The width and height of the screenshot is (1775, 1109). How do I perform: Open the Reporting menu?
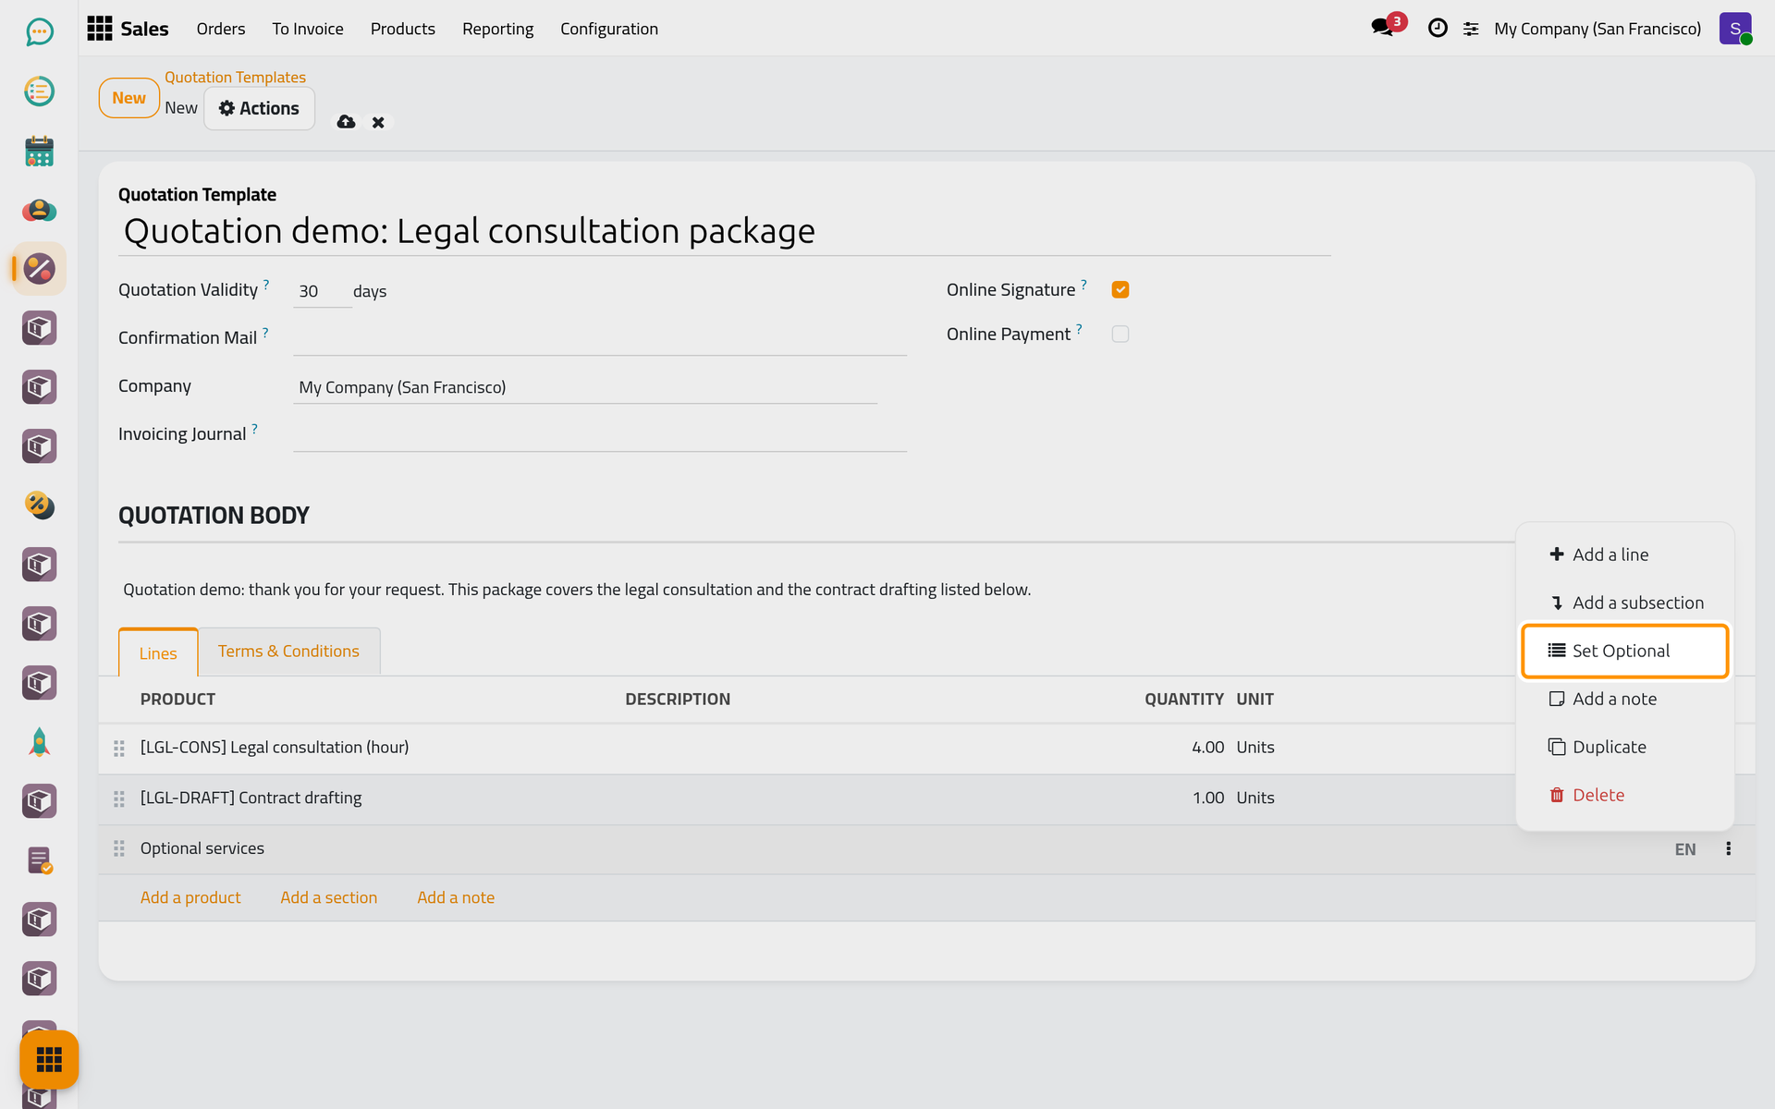497,29
